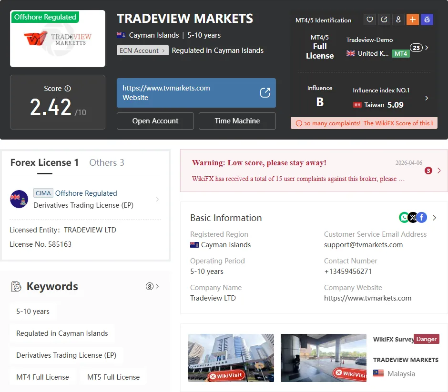This screenshot has width=448, height=392.
Task: Click the heart favorite icon
Action: click(x=370, y=20)
